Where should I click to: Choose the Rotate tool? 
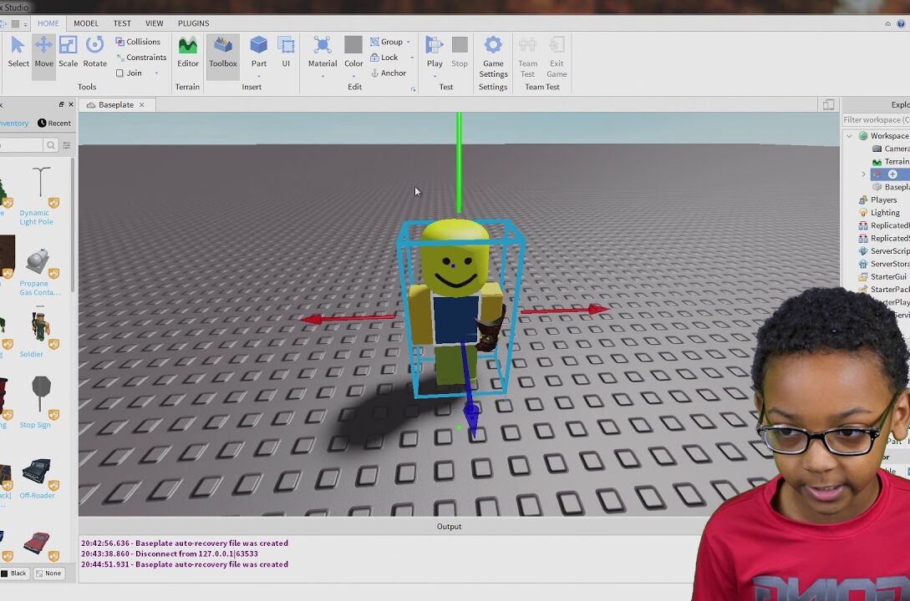[94, 52]
